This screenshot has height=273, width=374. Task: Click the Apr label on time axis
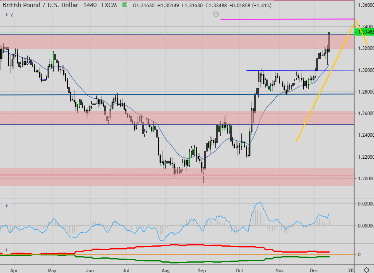tap(14, 270)
